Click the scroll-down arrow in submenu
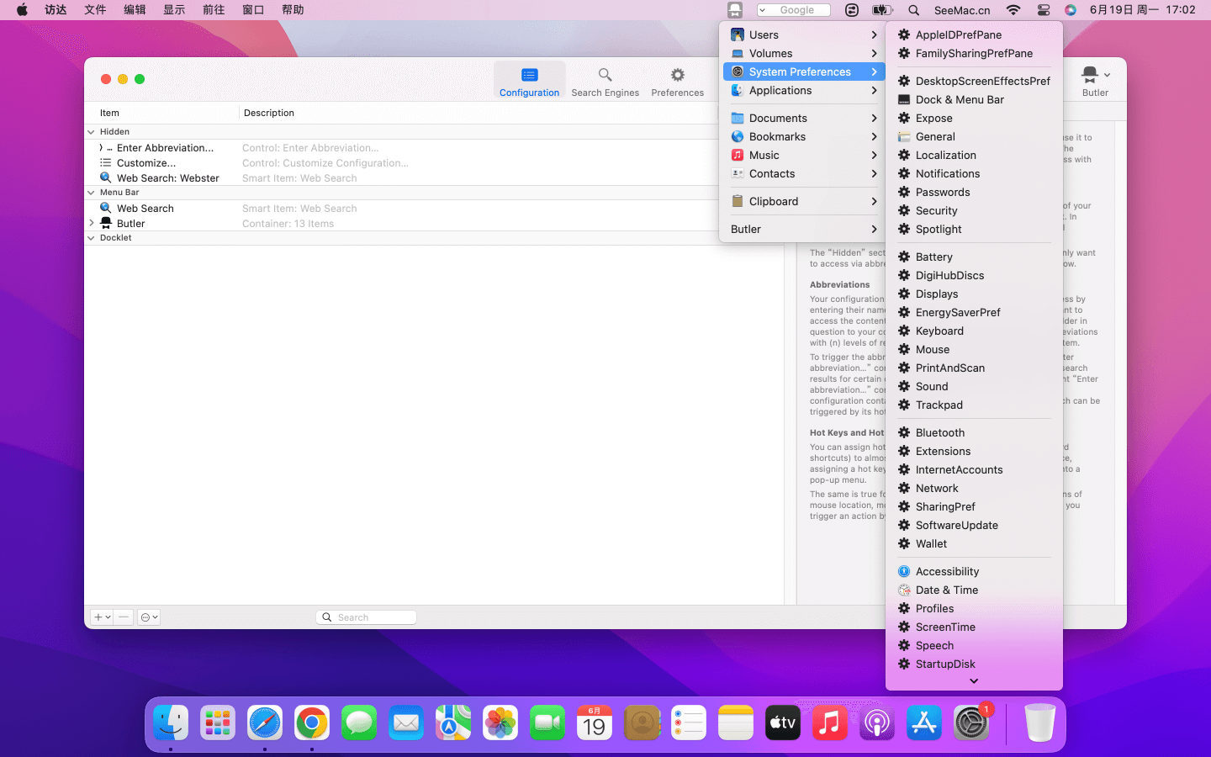Image resolution: width=1211 pixels, height=757 pixels. coord(974,681)
